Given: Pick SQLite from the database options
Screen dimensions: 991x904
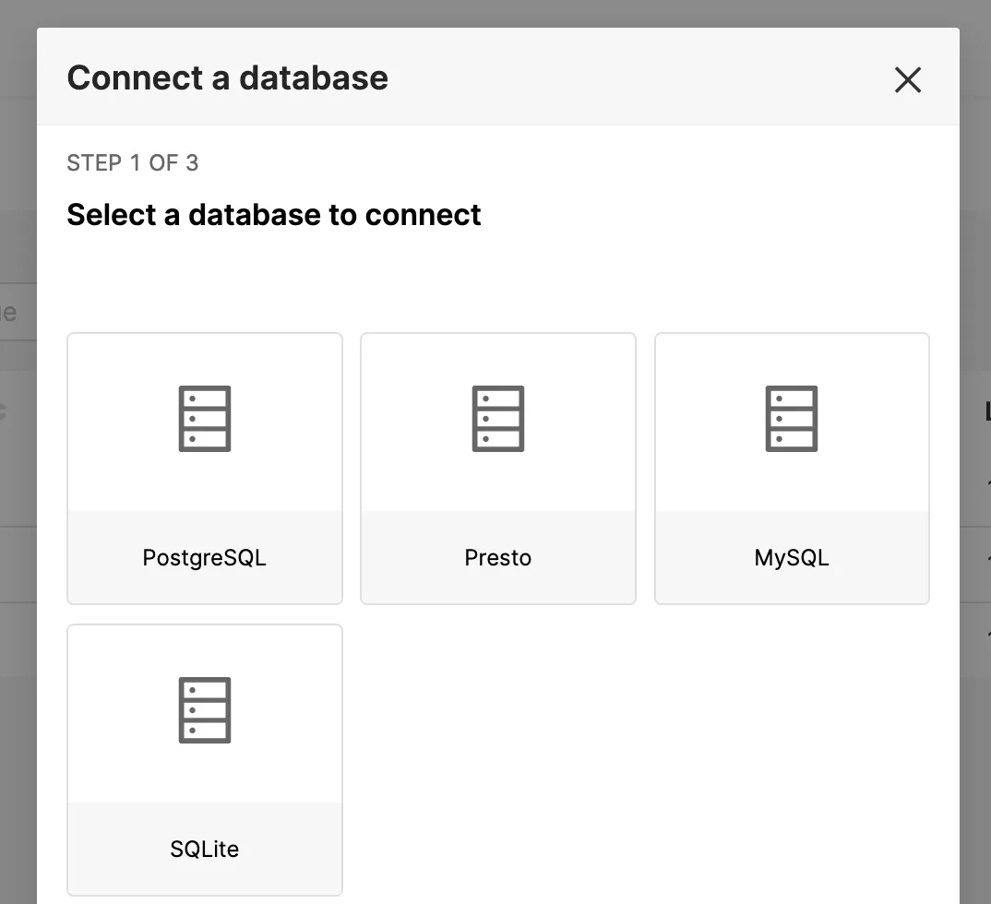Looking at the screenshot, I should point(204,759).
